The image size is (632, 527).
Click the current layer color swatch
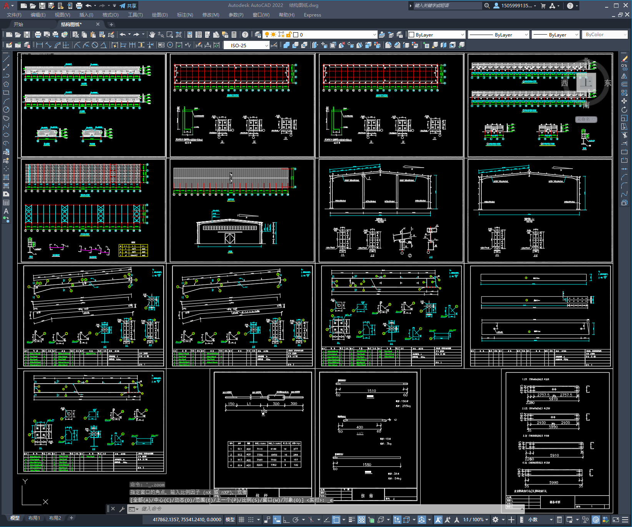[x=295, y=35]
